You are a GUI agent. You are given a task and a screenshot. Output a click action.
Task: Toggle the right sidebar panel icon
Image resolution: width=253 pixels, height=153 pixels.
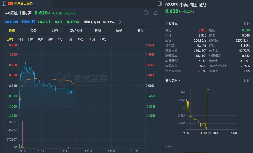point(159,3)
